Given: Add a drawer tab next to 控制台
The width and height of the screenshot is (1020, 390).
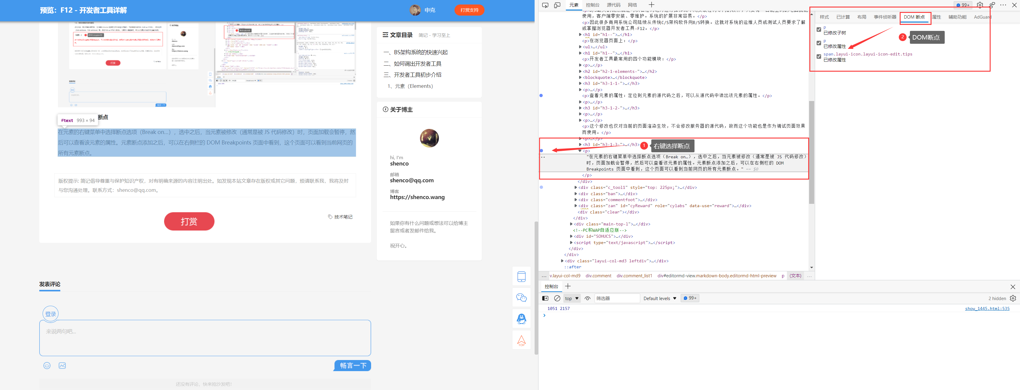Looking at the screenshot, I should click(x=568, y=286).
